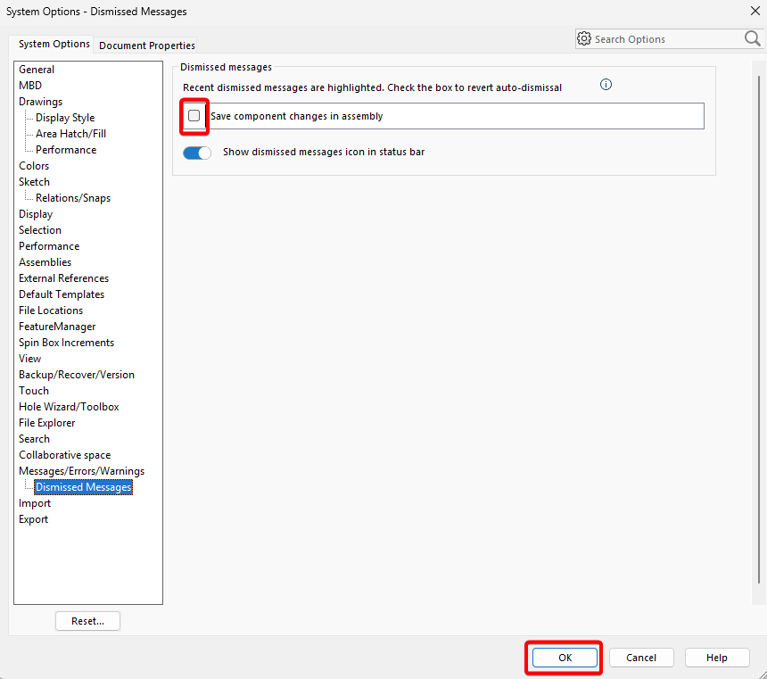Viewport: 767px width, 679px height.
Task: Open the Assemblies options page
Action: pos(45,262)
